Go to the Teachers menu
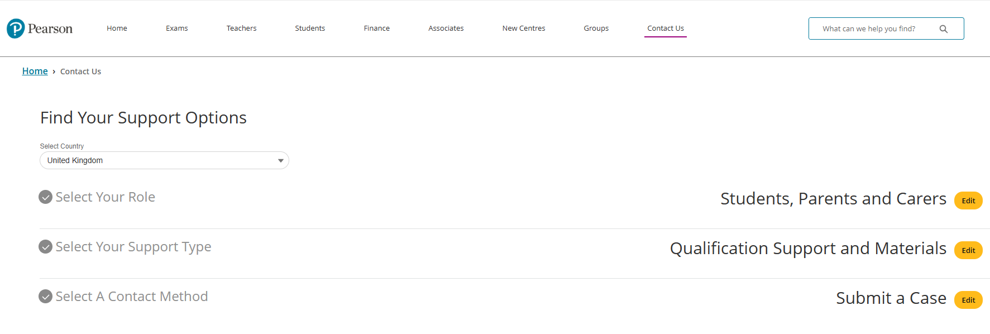 click(241, 28)
